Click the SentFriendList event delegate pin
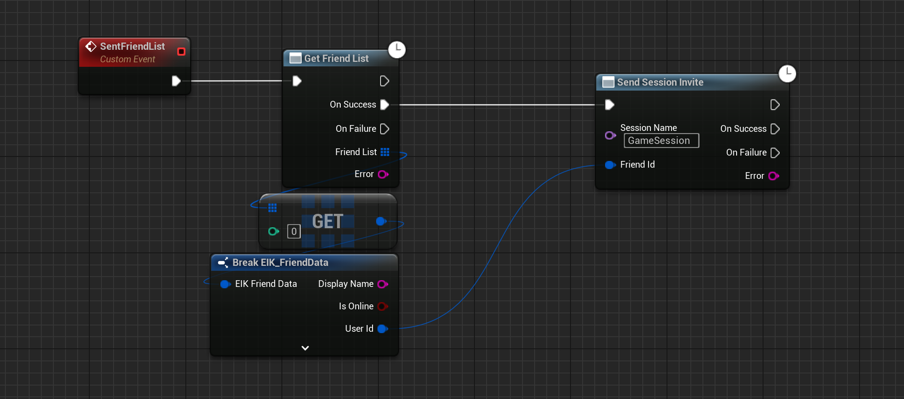This screenshot has width=904, height=399. (181, 52)
